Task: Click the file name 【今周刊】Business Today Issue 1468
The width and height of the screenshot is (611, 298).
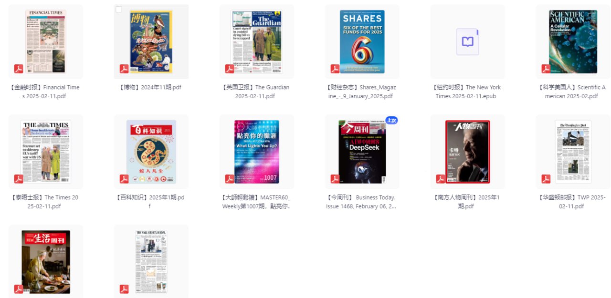Action: tap(362, 202)
